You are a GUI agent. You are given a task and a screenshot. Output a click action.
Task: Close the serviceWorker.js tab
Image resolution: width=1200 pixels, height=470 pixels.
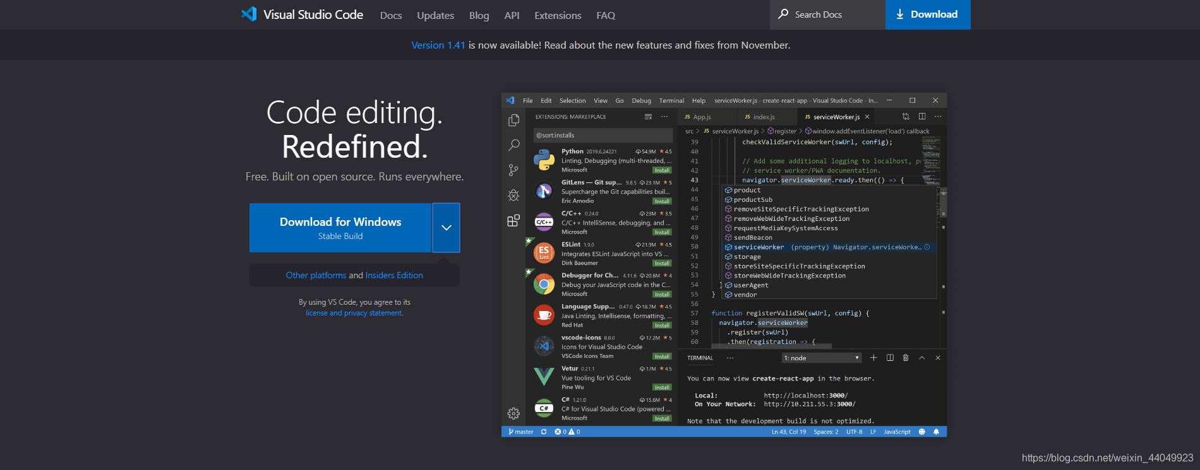tap(867, 117)
